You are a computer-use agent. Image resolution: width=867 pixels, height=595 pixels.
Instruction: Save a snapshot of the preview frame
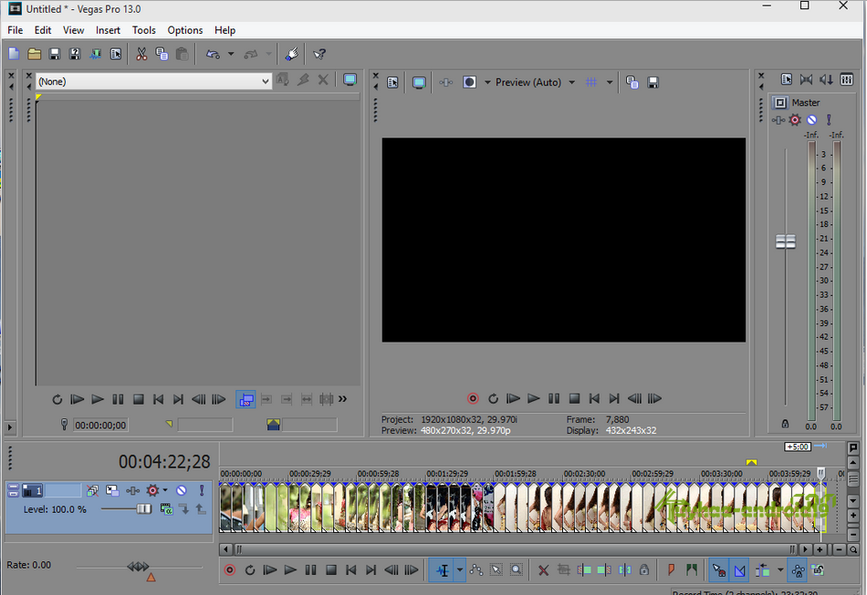[653, 82]
